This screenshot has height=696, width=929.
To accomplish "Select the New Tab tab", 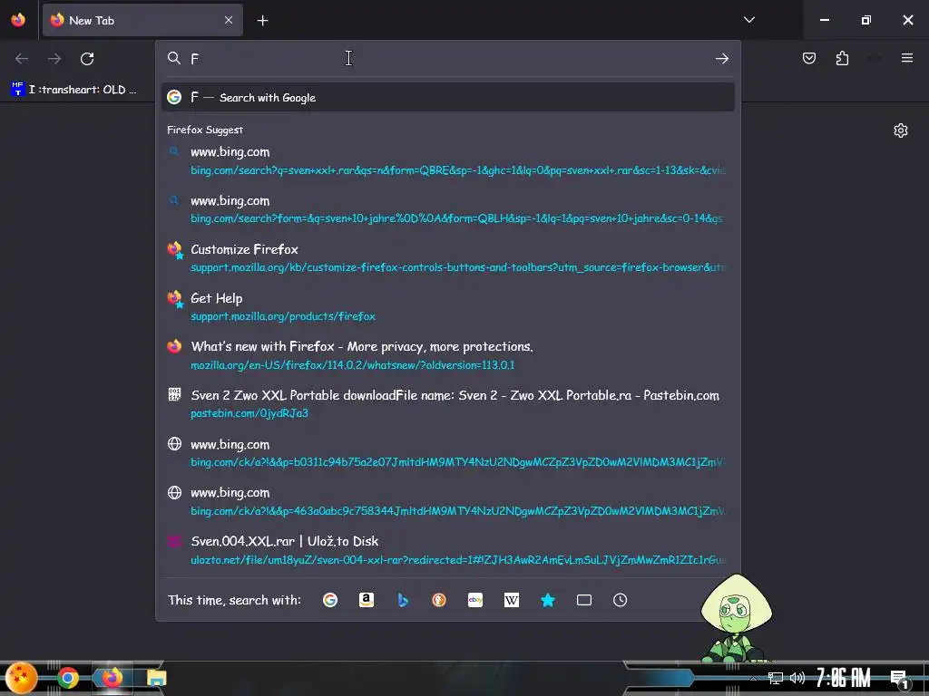I will 142,20.
